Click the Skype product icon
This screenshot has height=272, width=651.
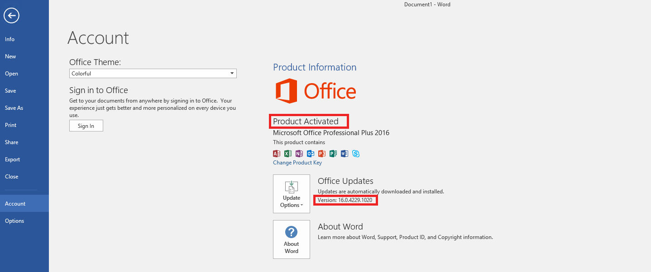click(356, 154)
